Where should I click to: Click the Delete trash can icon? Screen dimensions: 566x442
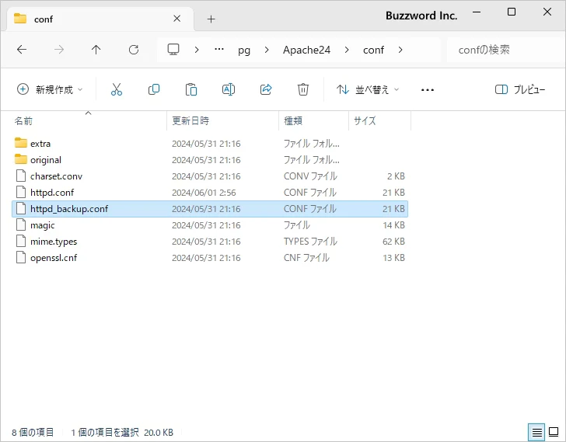[x=303, y=89]
